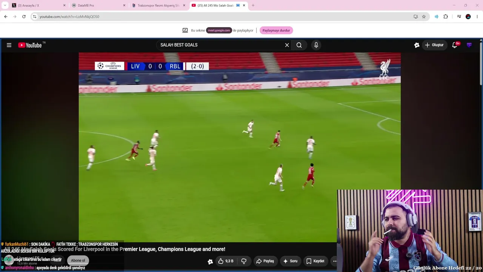Dislike the video with thumbs down

point(244,261)
